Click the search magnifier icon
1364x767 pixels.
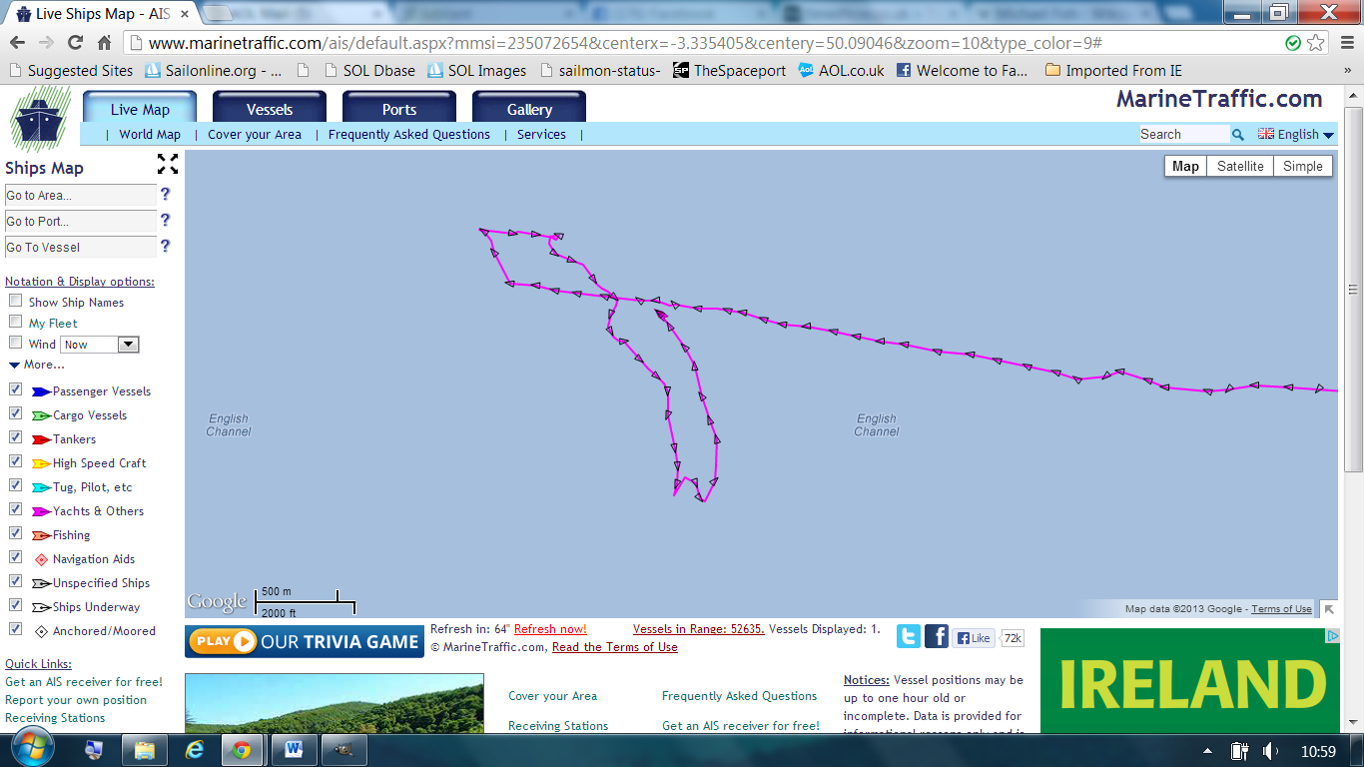[x=1238, y=134]
